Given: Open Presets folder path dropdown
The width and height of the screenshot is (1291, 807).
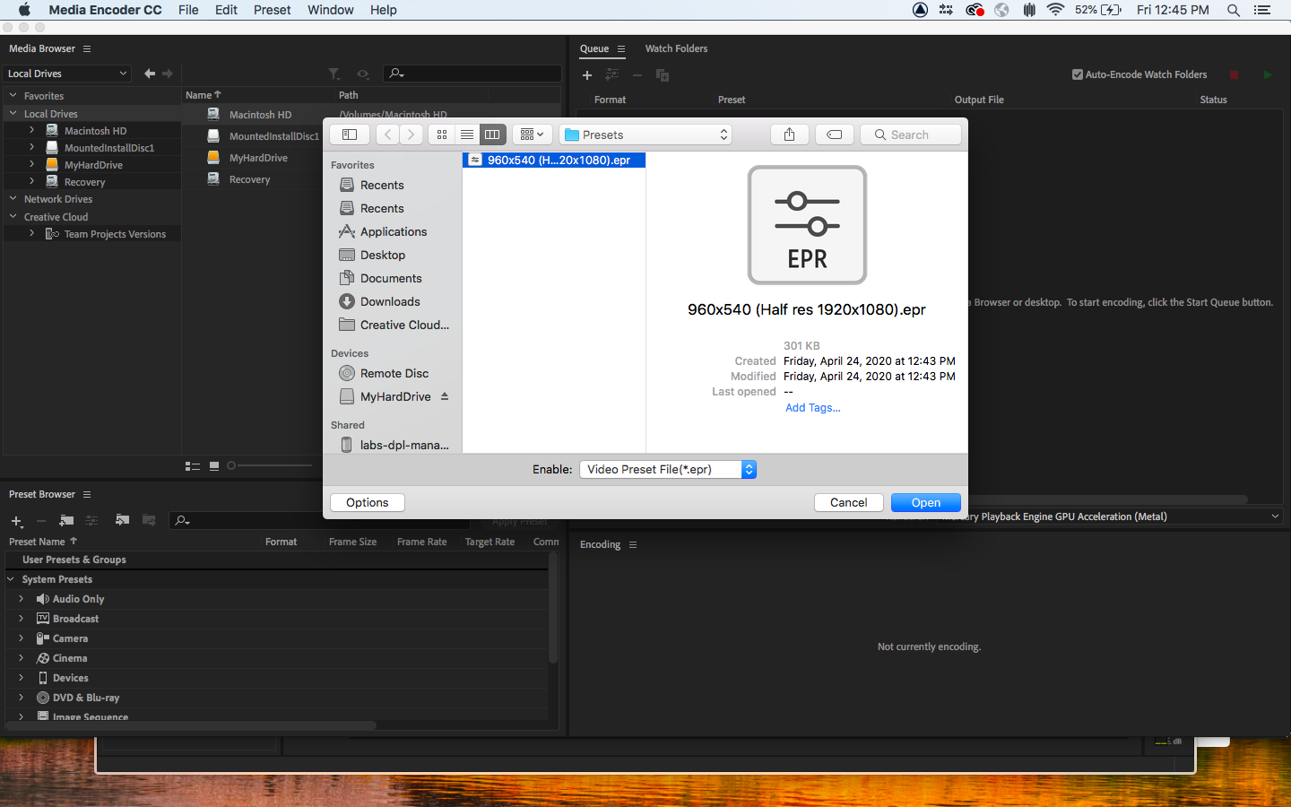Looking at the screenshot, I should [645, 134].
